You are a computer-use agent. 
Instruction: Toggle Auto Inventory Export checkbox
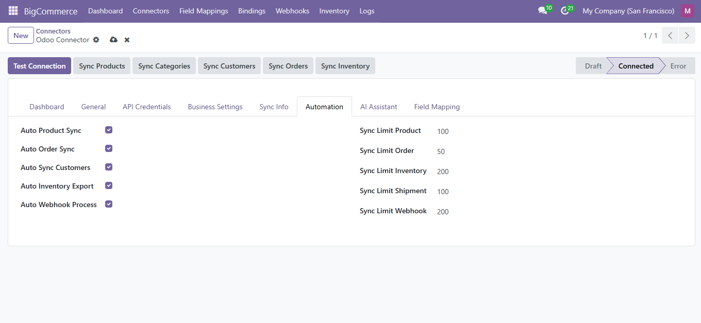point(109,186)
